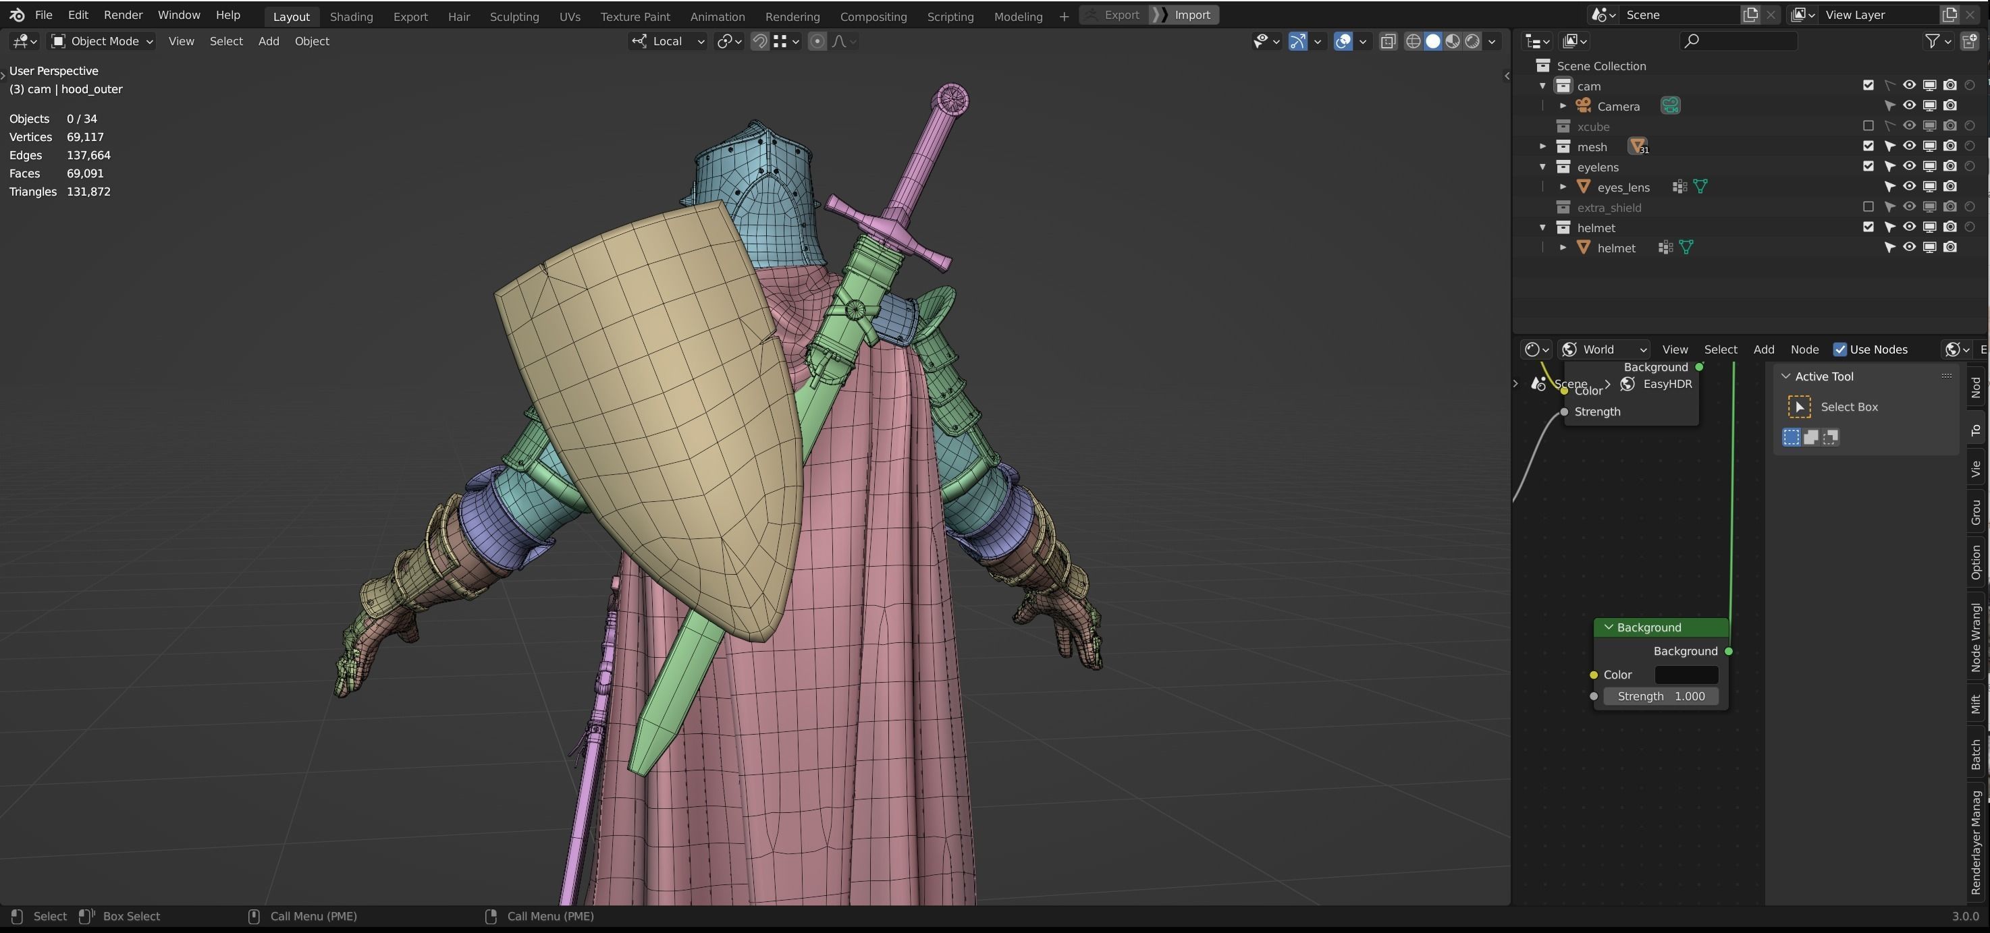Viewport: 1990px width, 933px height.
Task: Switch to wireframe viewport shading
Action: [x=1413, y=41]
